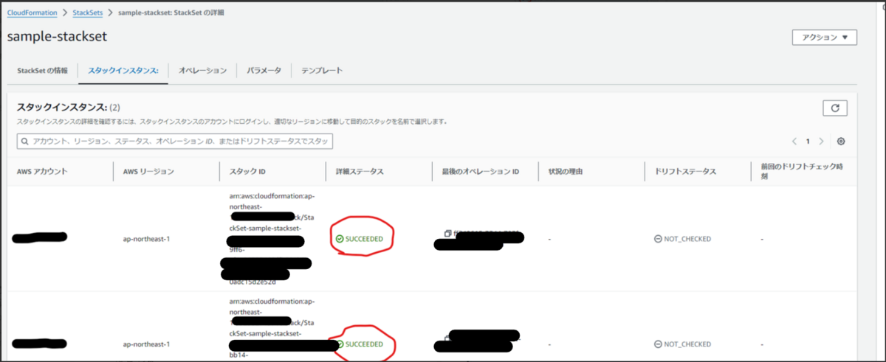Screen dimensions: 886x362
Task: Click second row SUCCEEDED status
Action: coord(360,344)
